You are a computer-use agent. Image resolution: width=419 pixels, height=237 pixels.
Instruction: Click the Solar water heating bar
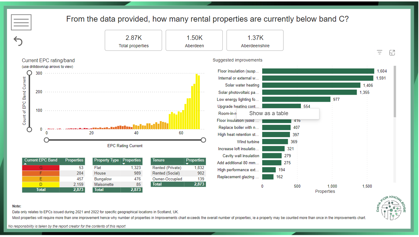pos(311,85)
